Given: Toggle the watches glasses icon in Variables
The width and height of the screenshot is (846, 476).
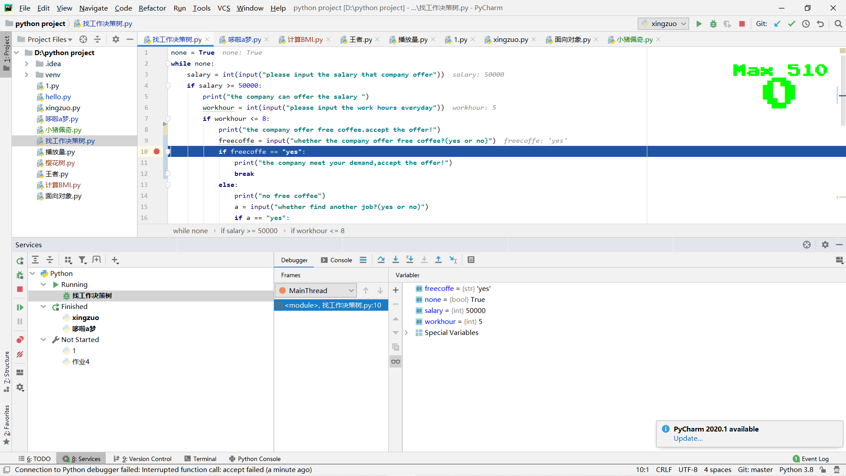Looking at the screenshot, I should pos(396,362).
